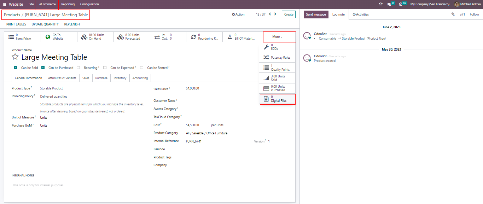
Task: Switch to the Inventory tab
Action: [x=120, y=78]
